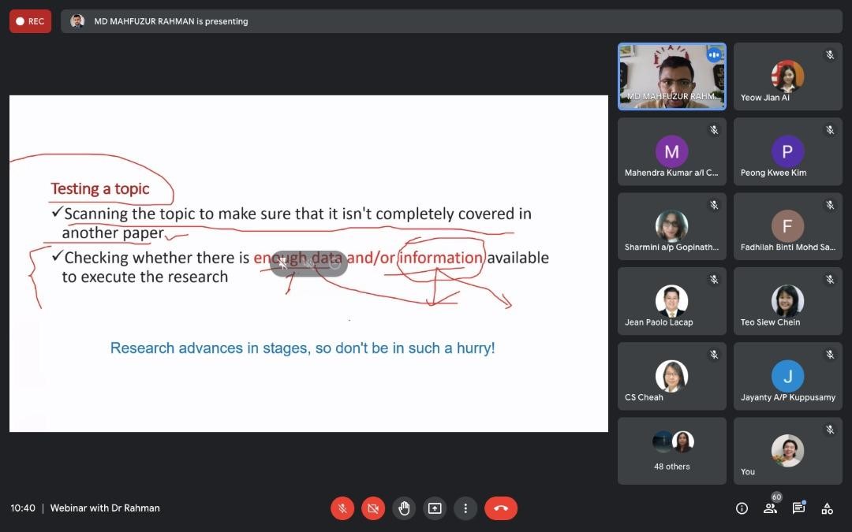This screenshot has height=532, width=852.
Task: Show the participants people panel
Action: (x=770, y=508)
